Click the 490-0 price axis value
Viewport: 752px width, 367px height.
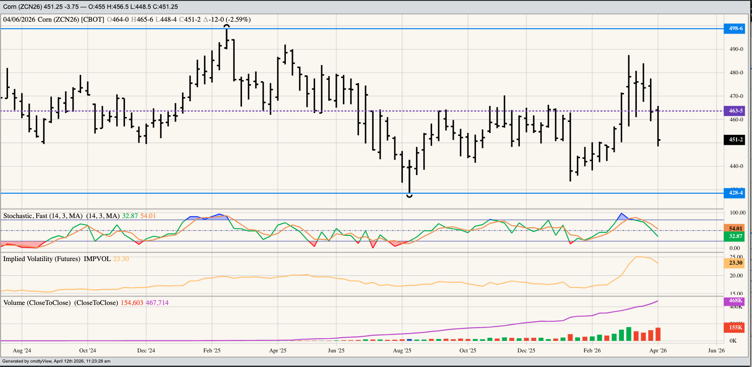point(736,49)
